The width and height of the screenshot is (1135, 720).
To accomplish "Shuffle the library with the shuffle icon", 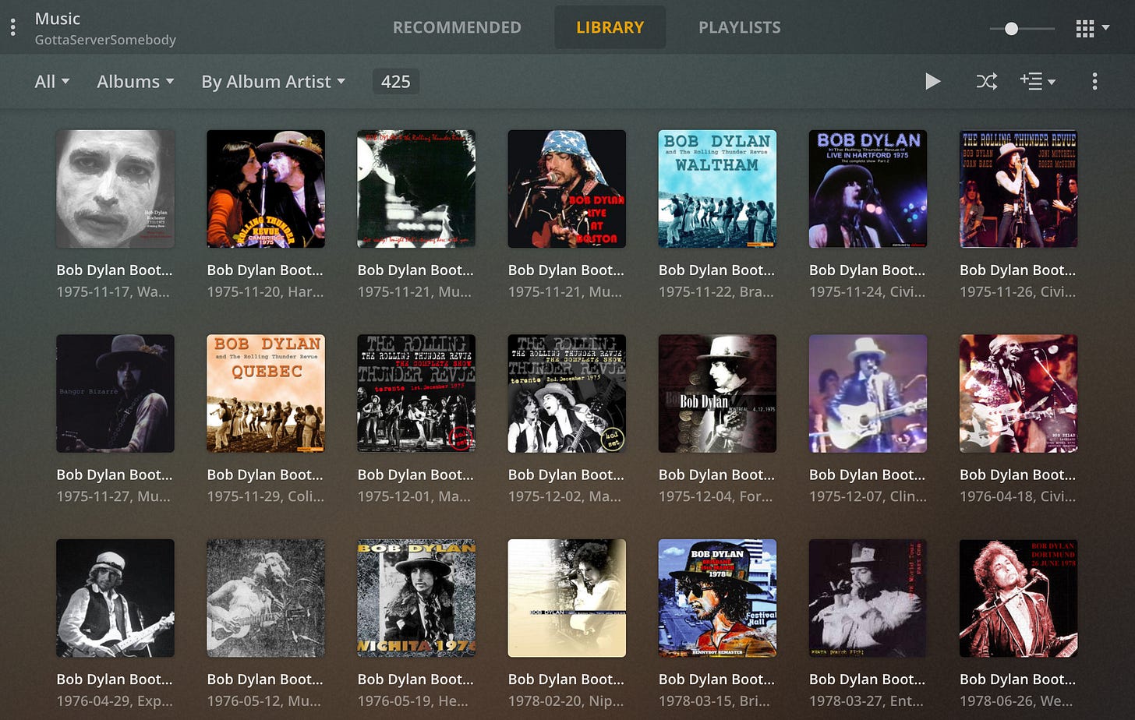I will click(x=987, y=81).
